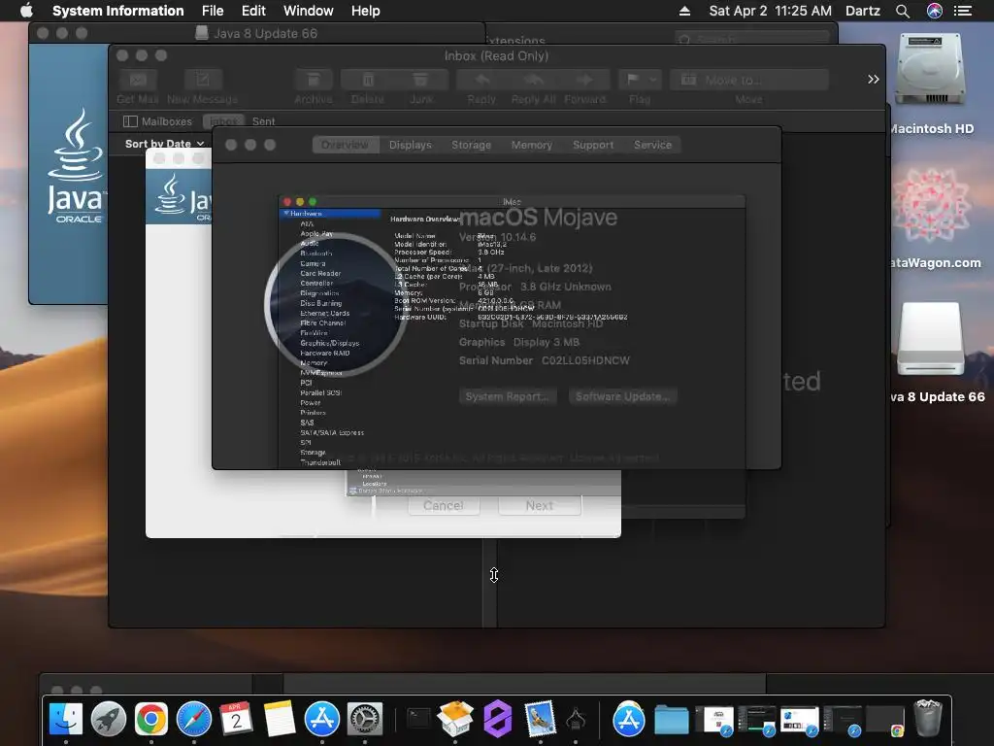994x746 pixels.
Task: Click Get Mail envelope in Inbox toolbar
Action: pos(138,80)
